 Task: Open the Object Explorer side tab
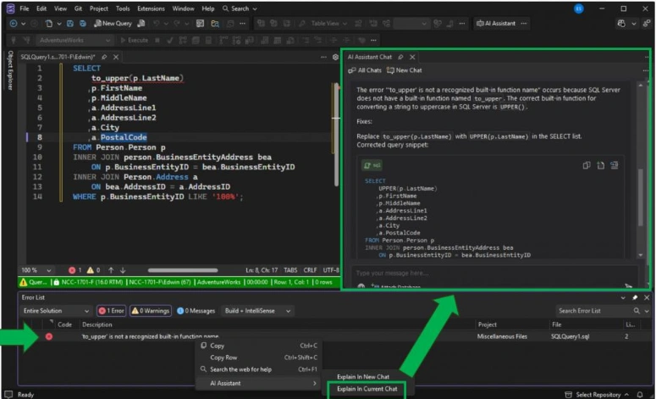pyautogui.click(x=10, y=70)
